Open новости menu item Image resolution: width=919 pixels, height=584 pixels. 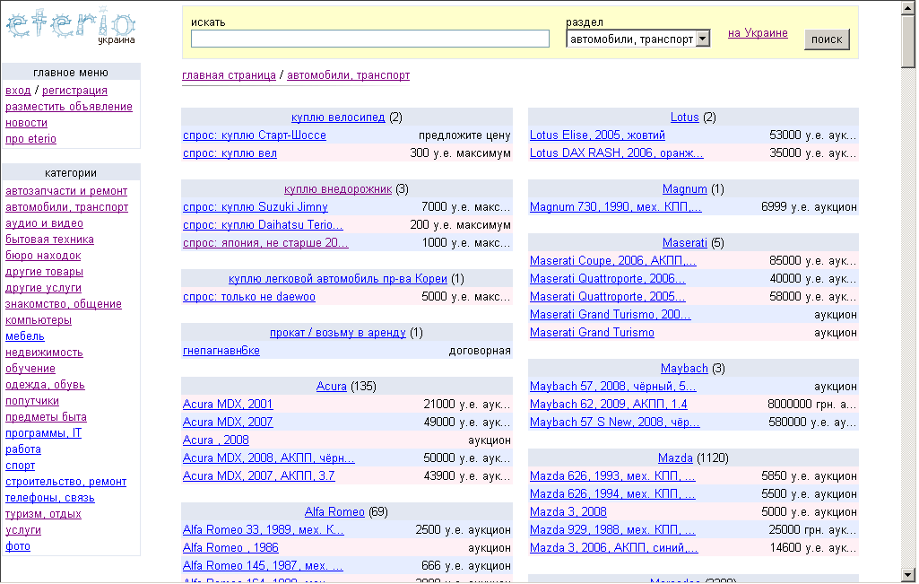coord(26,123)
